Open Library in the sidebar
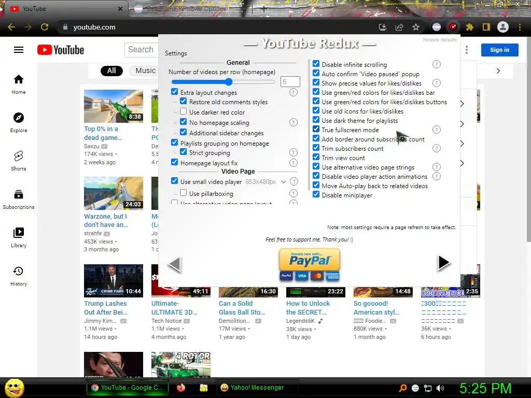Image resolution: width=531 pixels, height=398 pixels. click(19, 237)
